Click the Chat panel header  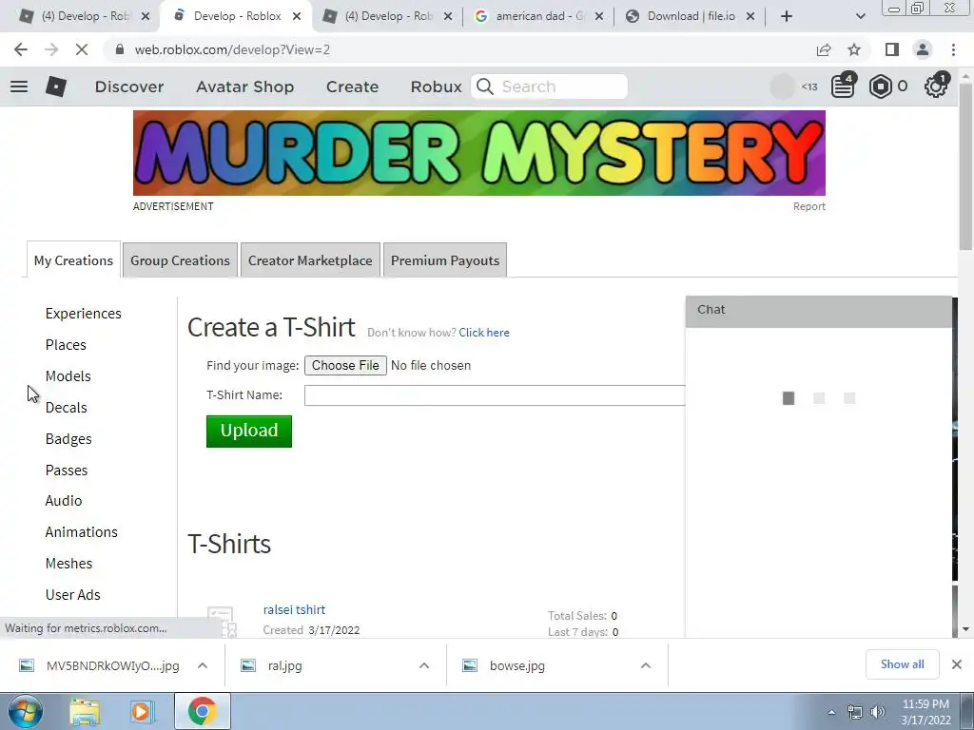tap(818, 311)
